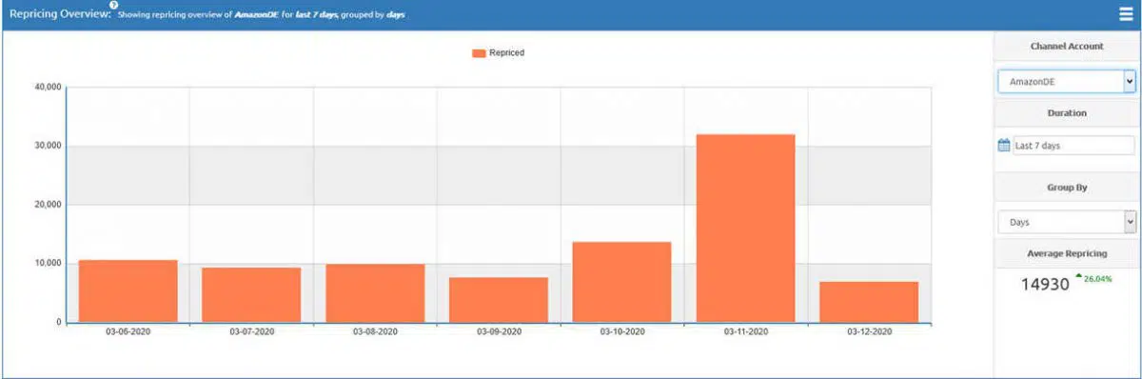This screenshot has width=1142, height=379.
Task: Click the average repricing value 14930
Action: pyautogui.click(x=1045, y=284)
